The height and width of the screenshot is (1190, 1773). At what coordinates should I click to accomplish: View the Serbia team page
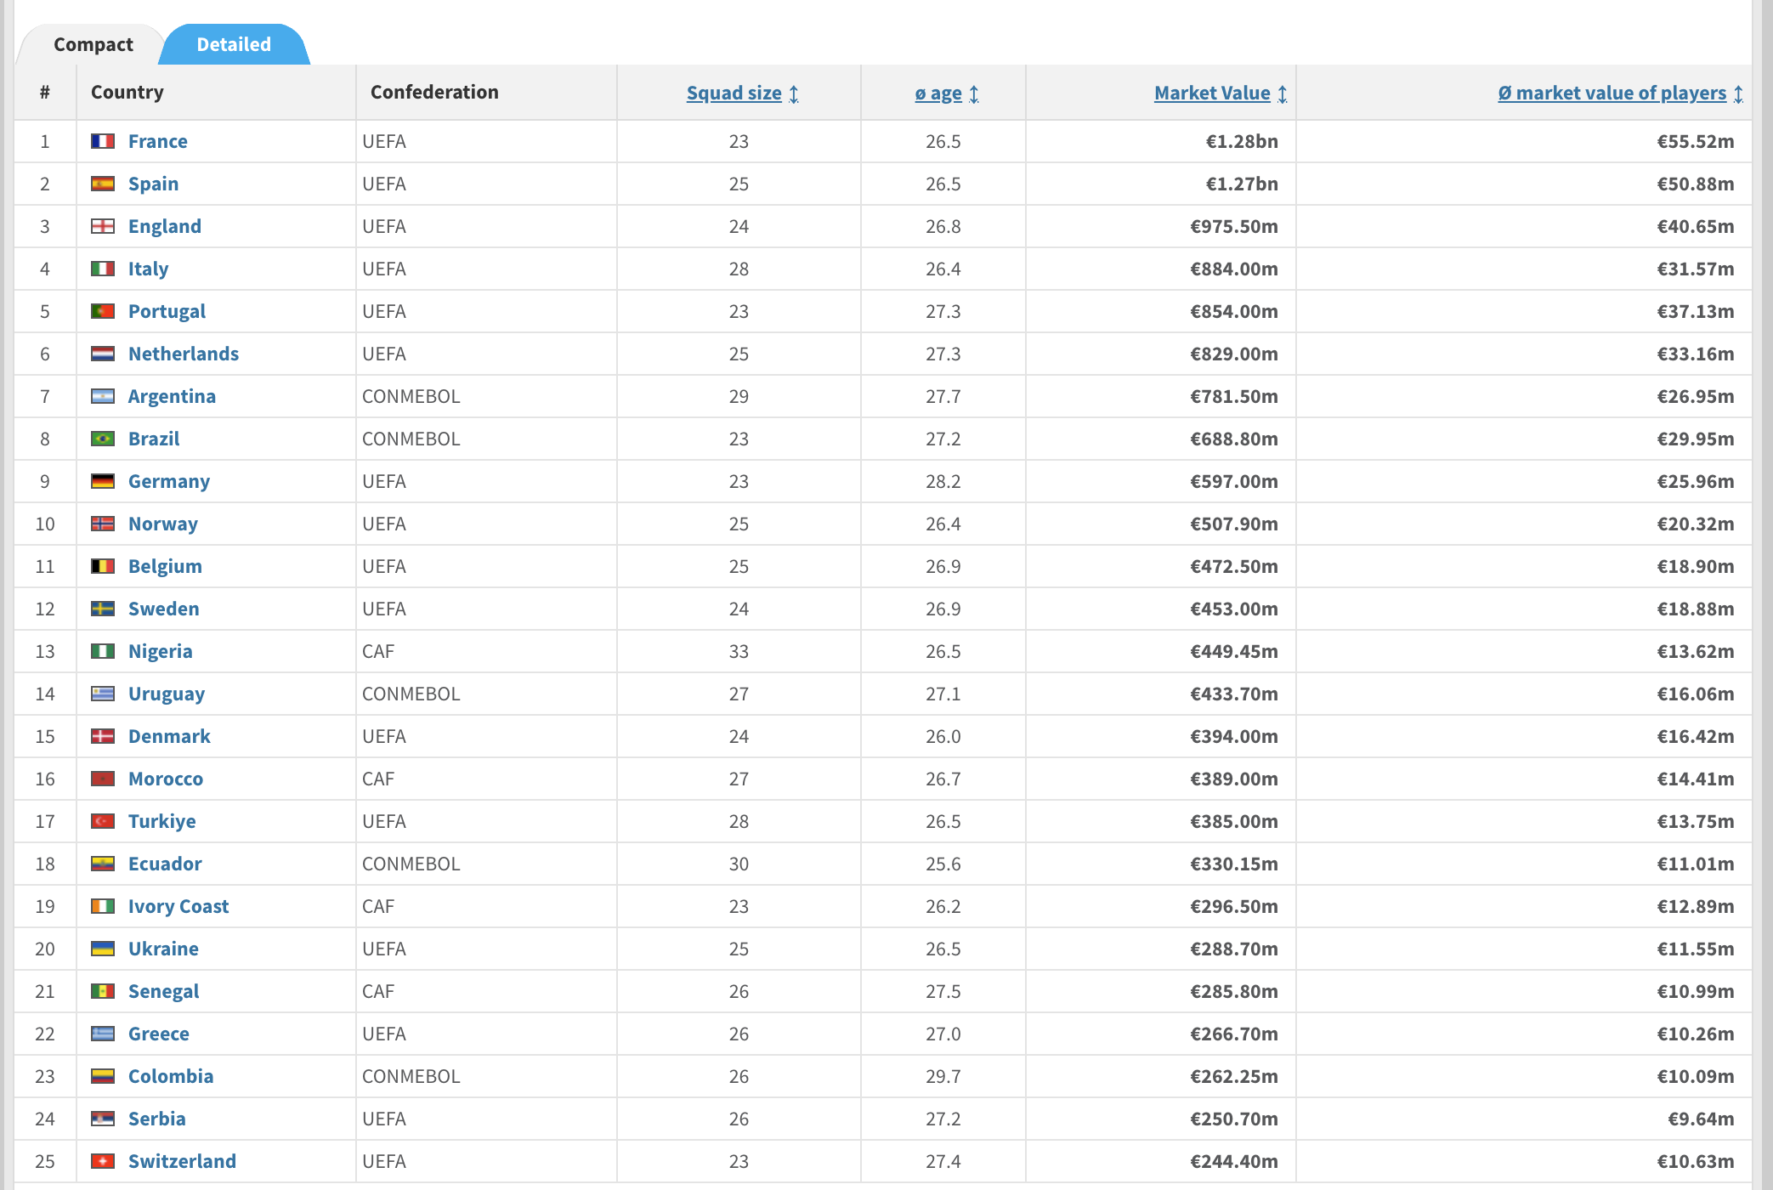[157, 1119]
